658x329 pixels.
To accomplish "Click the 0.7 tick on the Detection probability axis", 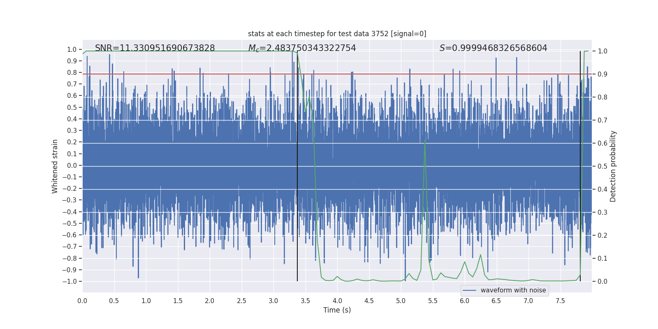I will pos(602,120).
